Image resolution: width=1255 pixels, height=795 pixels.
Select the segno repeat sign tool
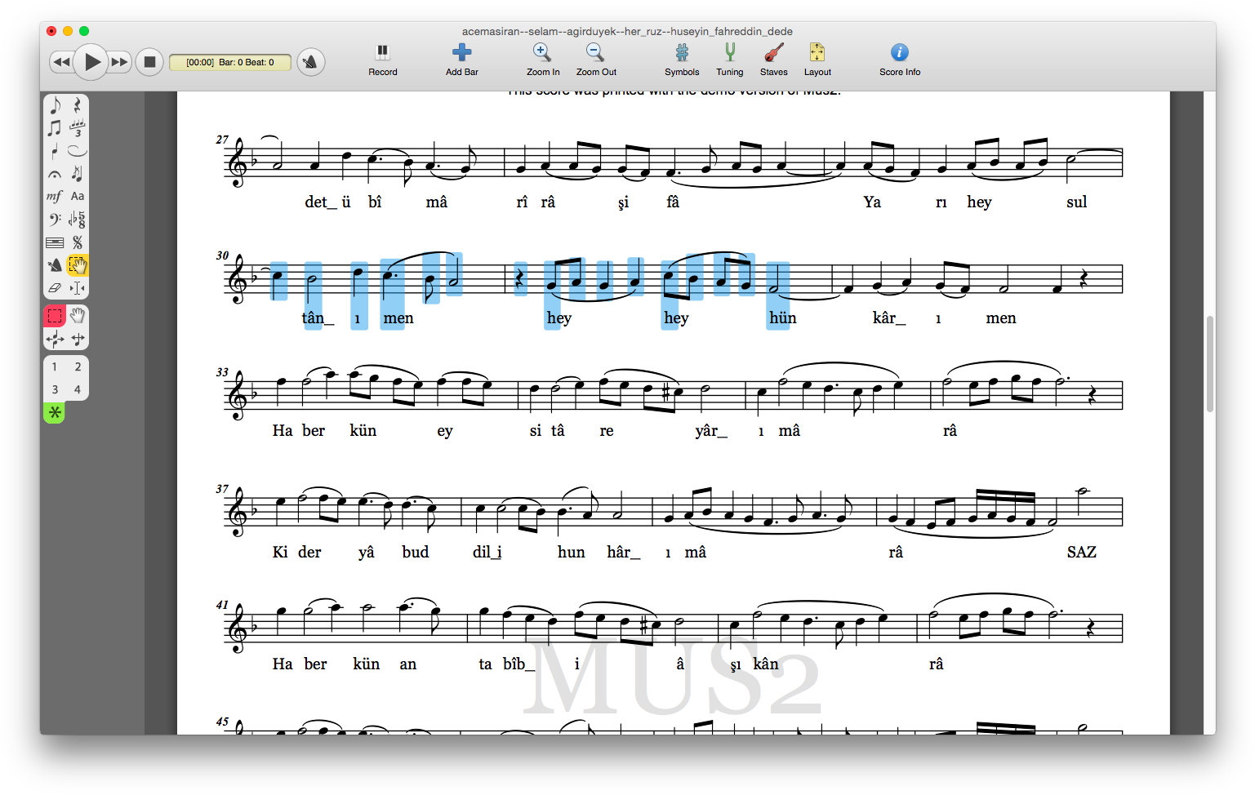78,242
